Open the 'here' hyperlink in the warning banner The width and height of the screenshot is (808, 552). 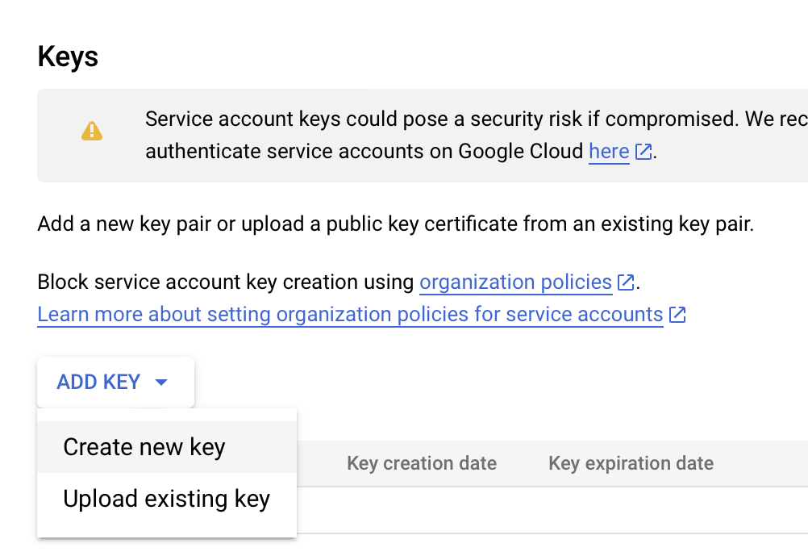point(609,152)
